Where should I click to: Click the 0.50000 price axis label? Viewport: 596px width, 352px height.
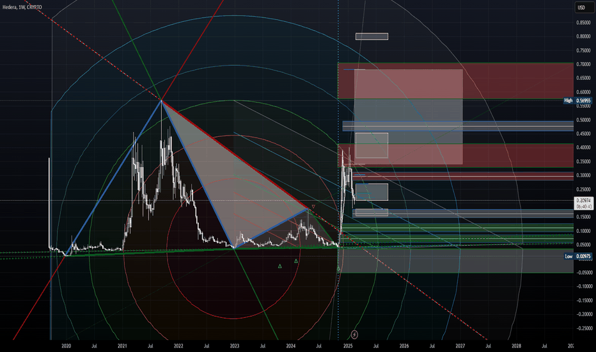click(x=583, y=120)
